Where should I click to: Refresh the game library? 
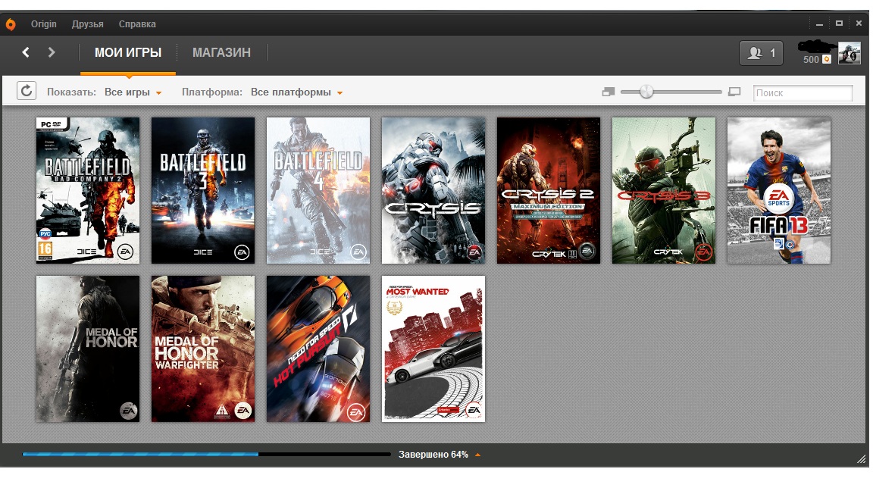point(27,91)
